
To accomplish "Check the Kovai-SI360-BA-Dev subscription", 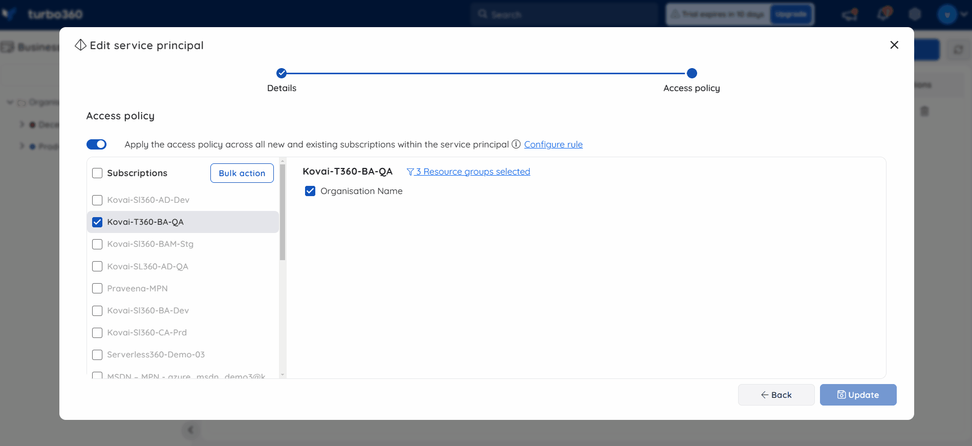I will (x=97, y=310).
